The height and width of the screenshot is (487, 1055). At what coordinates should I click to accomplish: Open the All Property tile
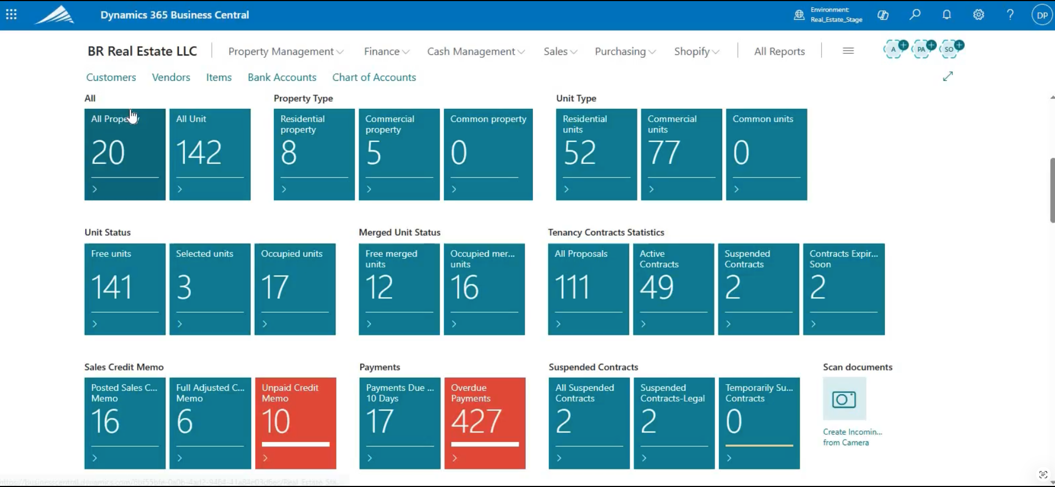tap(125, 154)
